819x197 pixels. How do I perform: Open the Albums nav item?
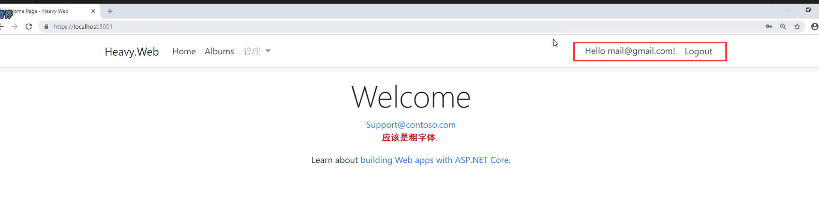click(x=219, y=51)
